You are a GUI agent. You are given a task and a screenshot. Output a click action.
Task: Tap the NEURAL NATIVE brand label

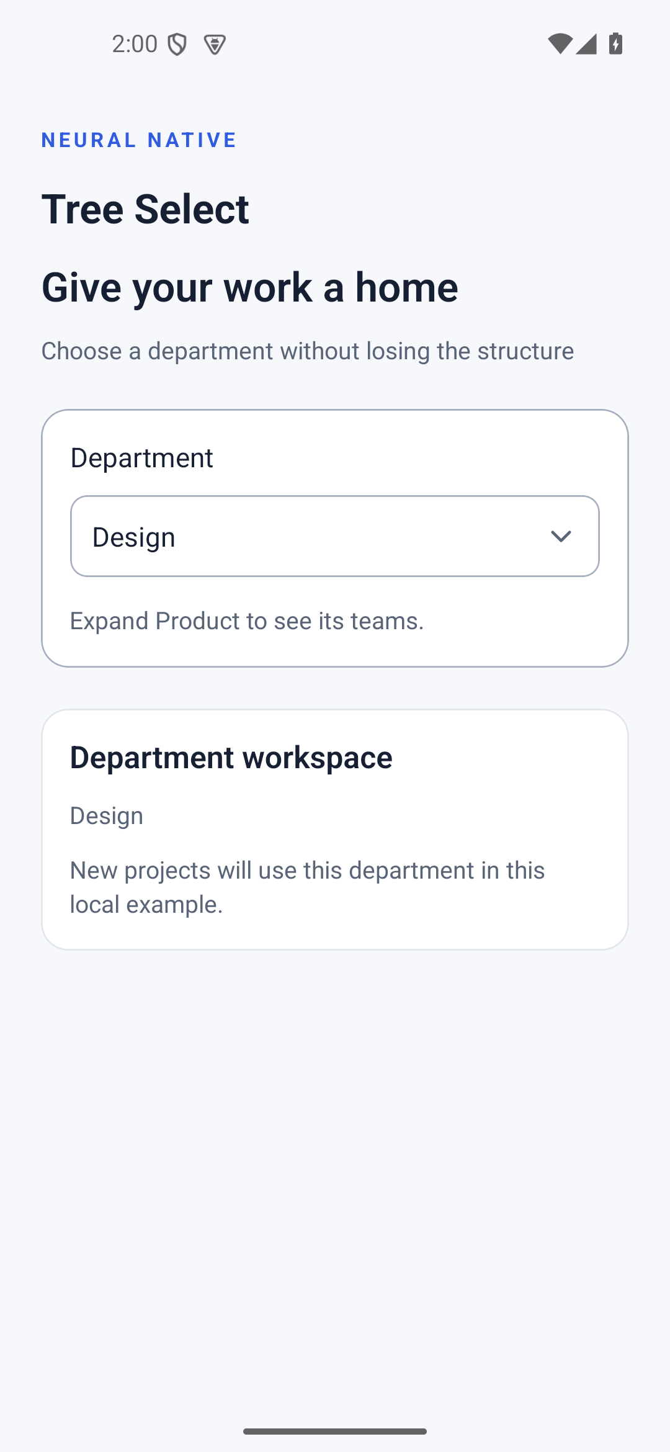pyautogui.click(x=139, y=140)
